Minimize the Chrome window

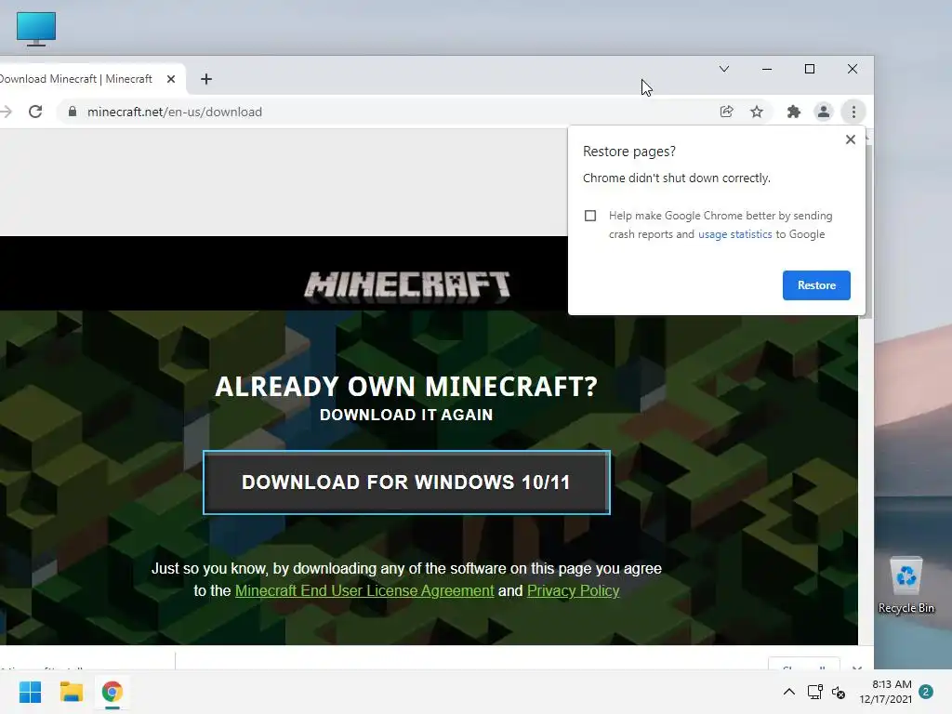(x=767, y=69)
